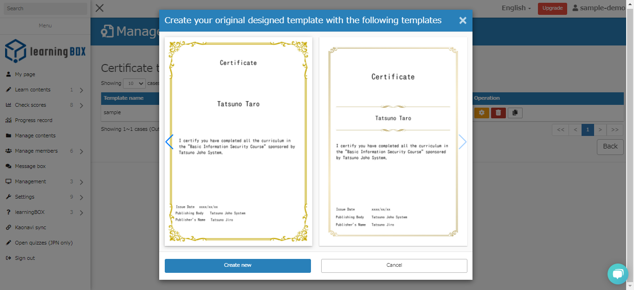Screen dimensions: 634x290
Task: Show previous template with left arrow
Action: point(169,142)
